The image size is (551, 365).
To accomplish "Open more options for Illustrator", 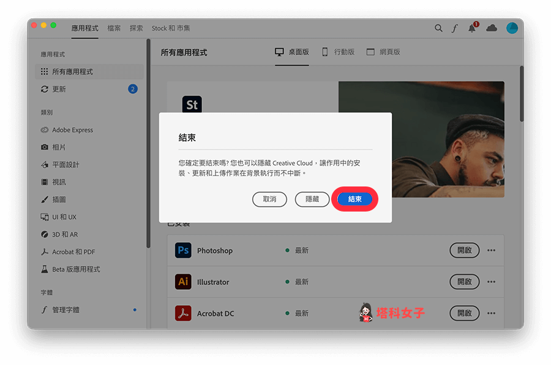I will coord(491,282).
